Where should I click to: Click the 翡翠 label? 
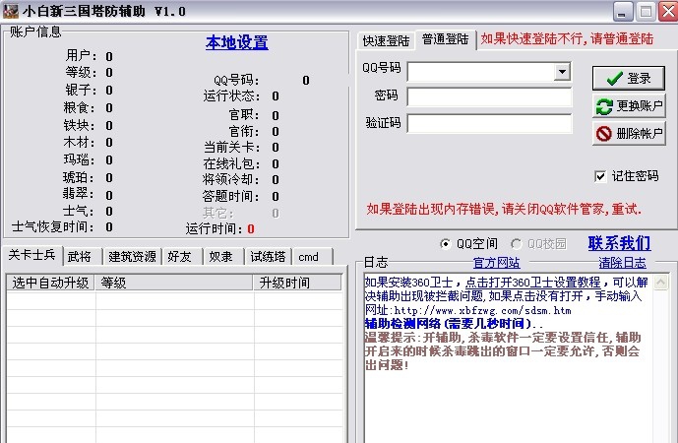click(x=79, y=193)
